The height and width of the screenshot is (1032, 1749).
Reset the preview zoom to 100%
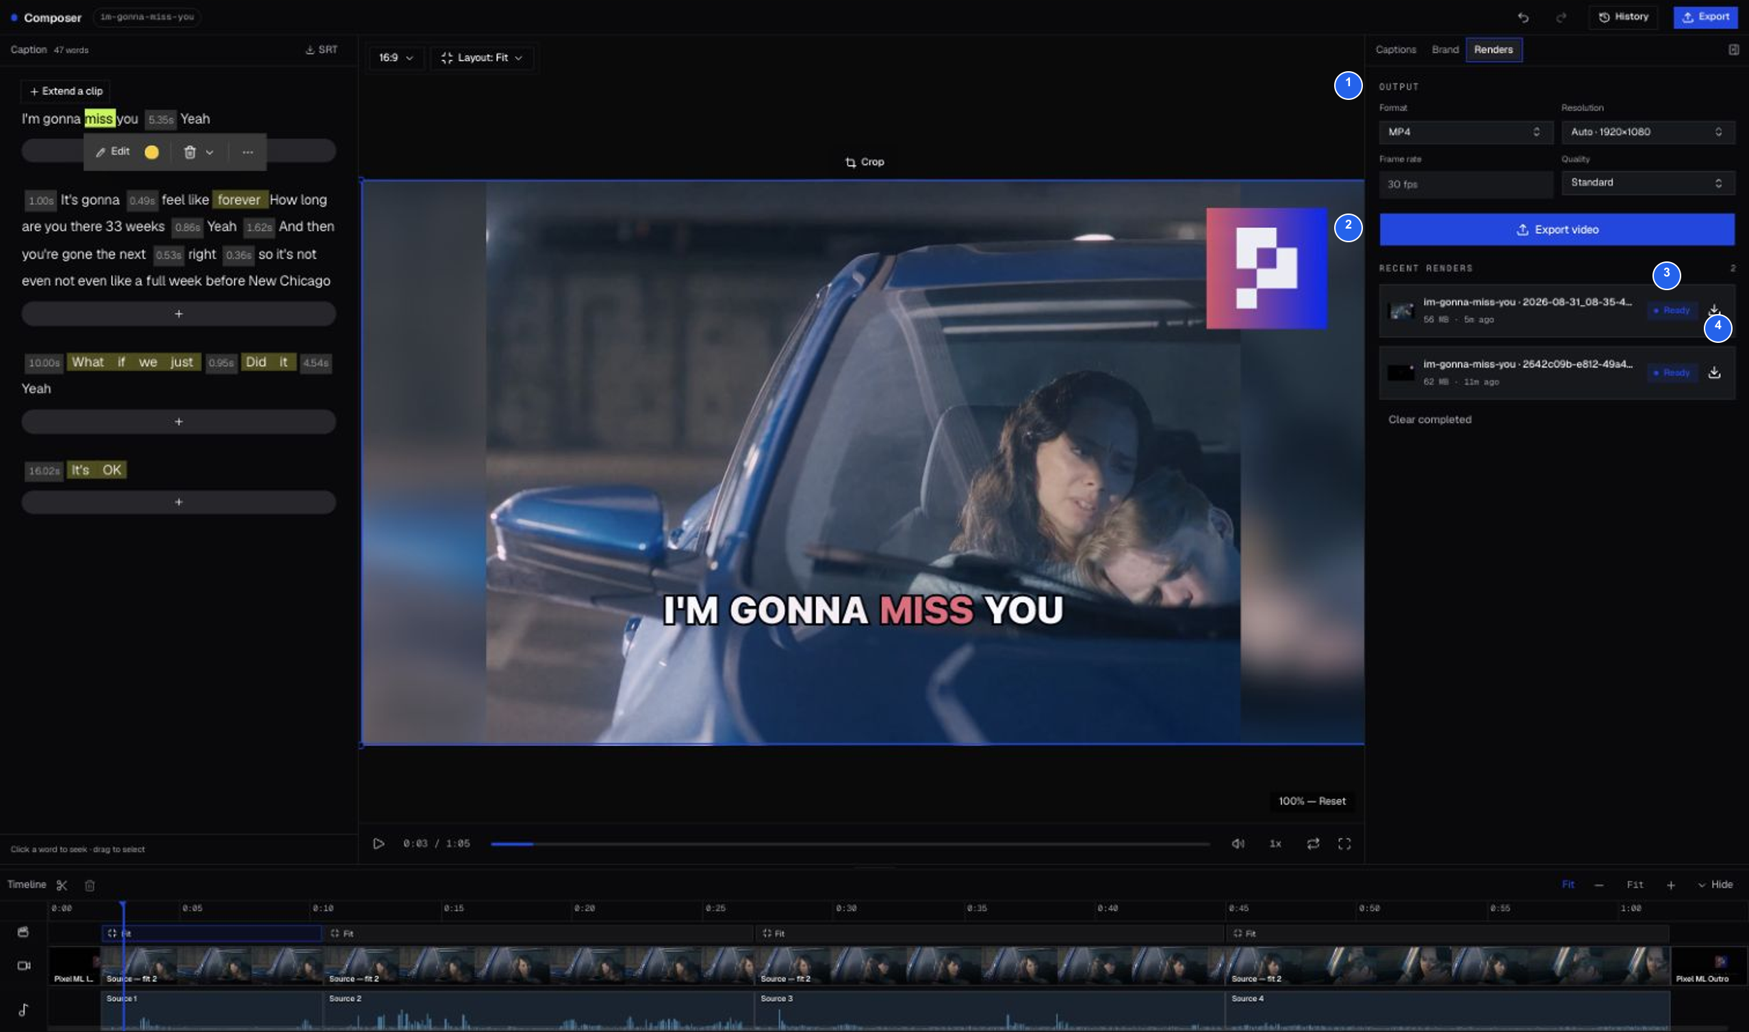(1312, 801)
